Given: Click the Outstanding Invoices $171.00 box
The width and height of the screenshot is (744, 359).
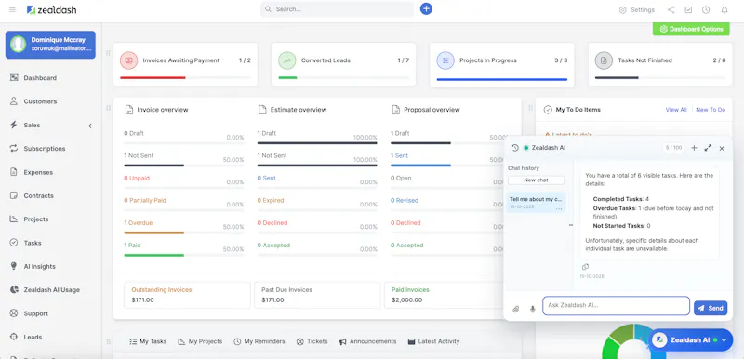Looking at the screenshot, I should (187, 295).
